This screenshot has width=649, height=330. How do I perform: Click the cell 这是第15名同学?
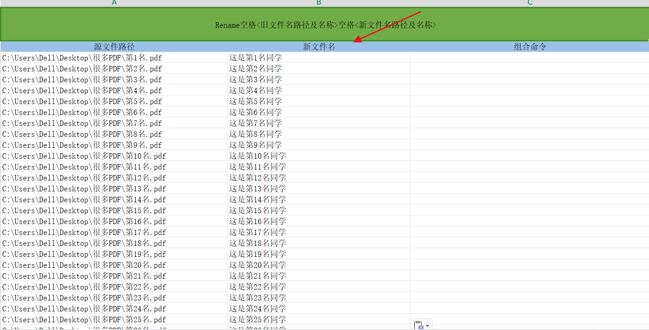(x=319, y=210)
